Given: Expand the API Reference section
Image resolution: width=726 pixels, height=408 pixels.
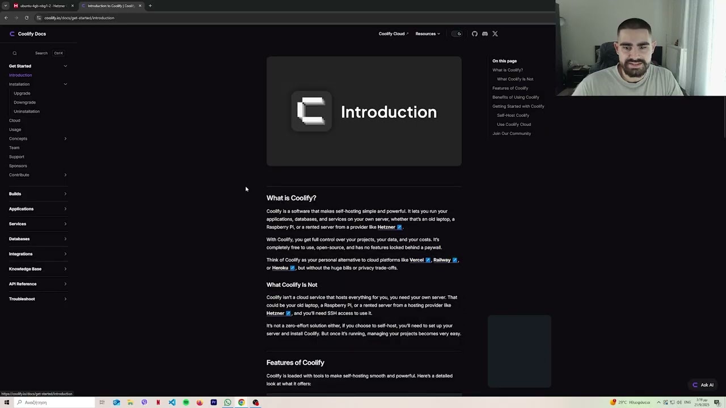Looking at the screenshot, I should 37,284.
